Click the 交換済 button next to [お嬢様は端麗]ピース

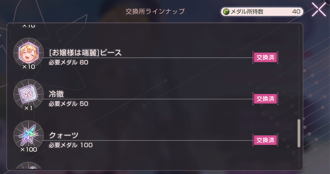(265, 57)
